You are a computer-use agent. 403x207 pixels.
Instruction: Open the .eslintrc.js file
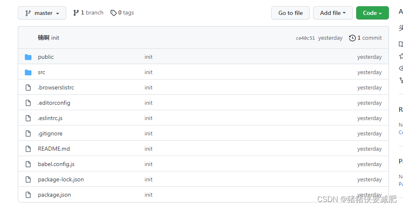tap(50, 118)
